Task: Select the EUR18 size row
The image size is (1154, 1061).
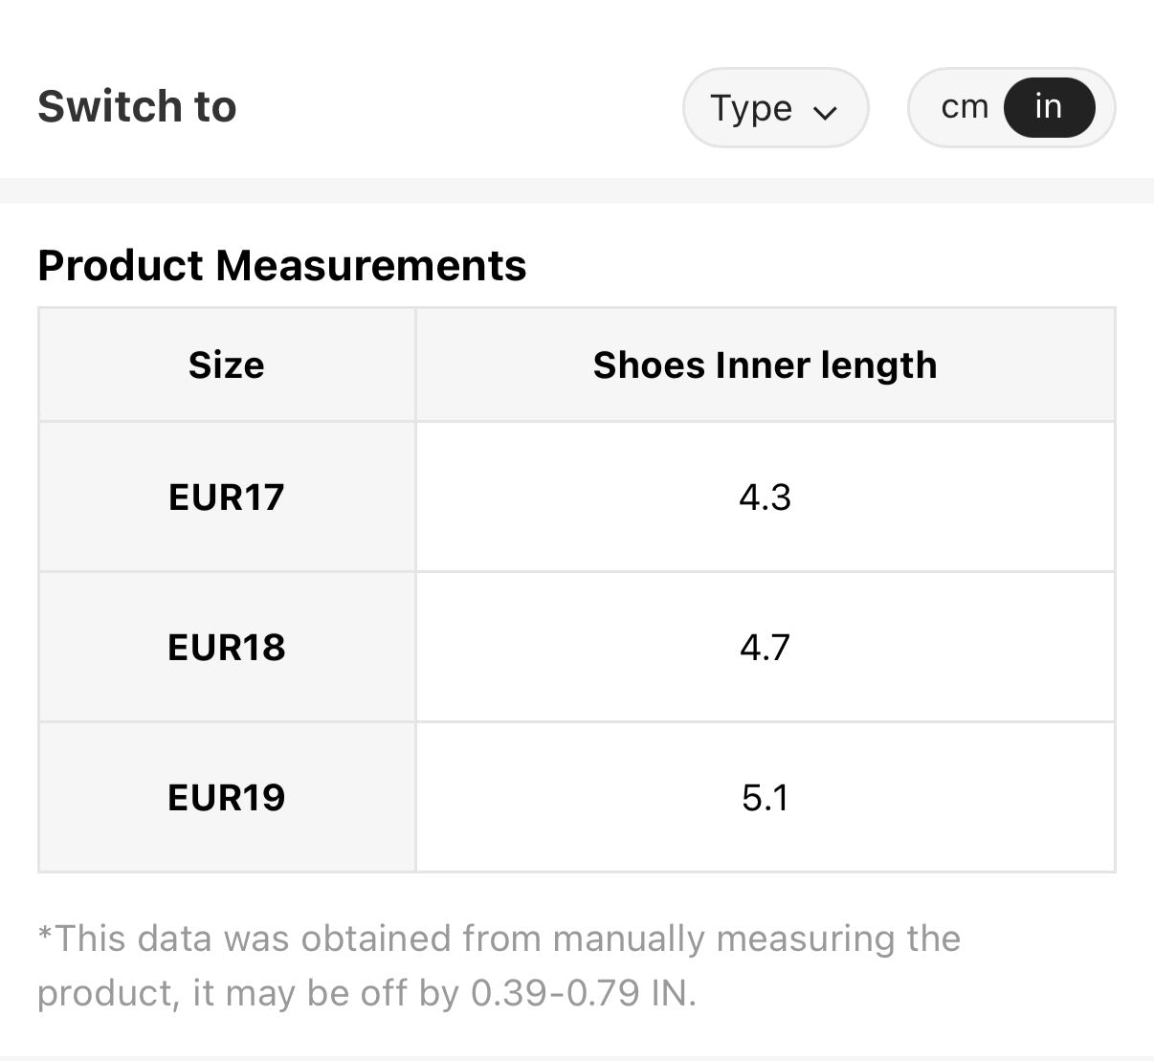Action: (x=226, y=647)
